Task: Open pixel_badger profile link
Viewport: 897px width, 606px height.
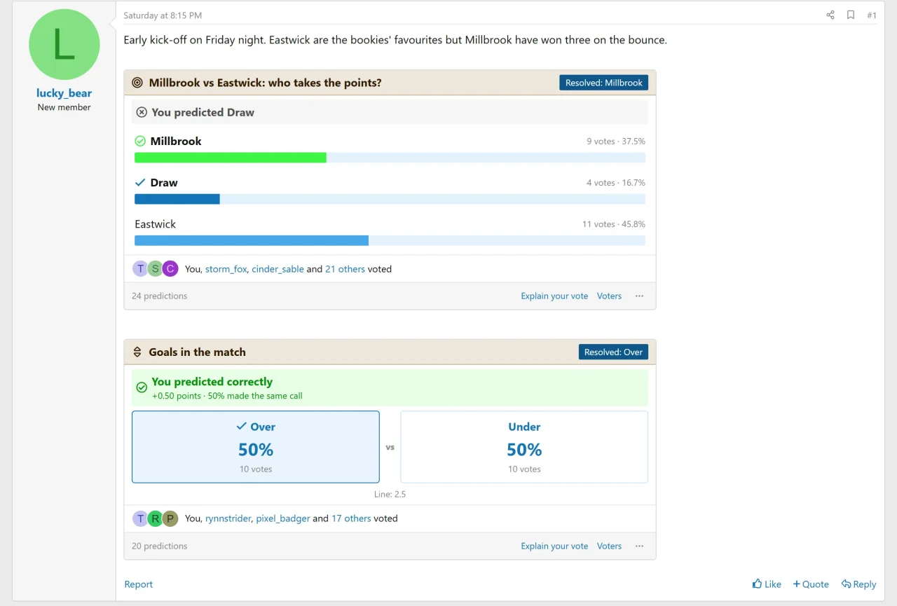Action: [283, 519]
